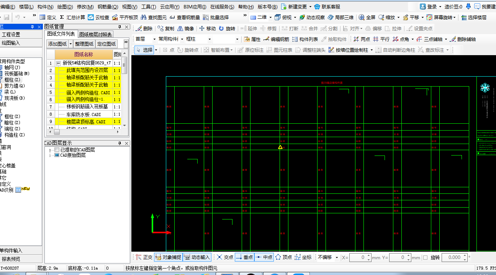Viewport: 496px width, 275px height.
Task: Switch to 图纸文件列表 tab
Action: tap(61, 34)
